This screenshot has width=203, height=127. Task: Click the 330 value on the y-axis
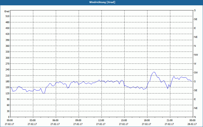click(7, 52)
